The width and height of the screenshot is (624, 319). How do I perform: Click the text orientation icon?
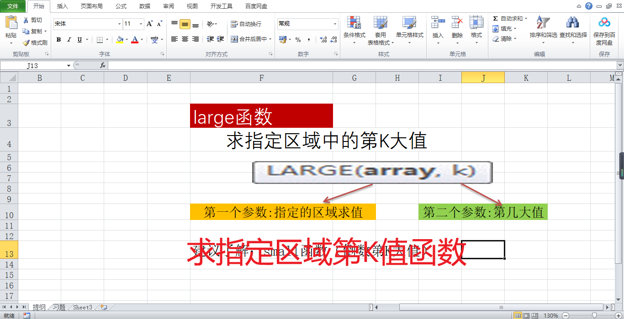pyautogui.click(x=210, y=24)
